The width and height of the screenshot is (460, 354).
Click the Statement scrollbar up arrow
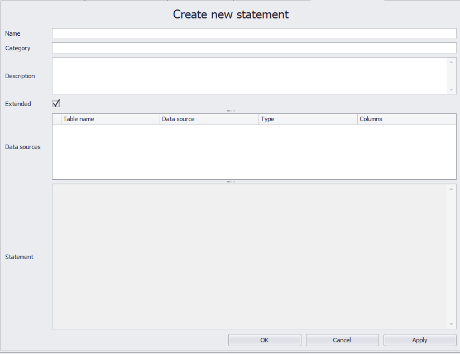451,189
